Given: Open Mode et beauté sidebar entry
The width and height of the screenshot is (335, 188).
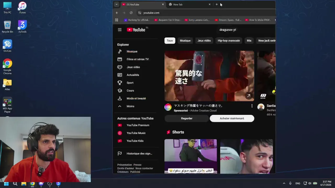Looking at the screenshot, I should click(x=136, y=98).
